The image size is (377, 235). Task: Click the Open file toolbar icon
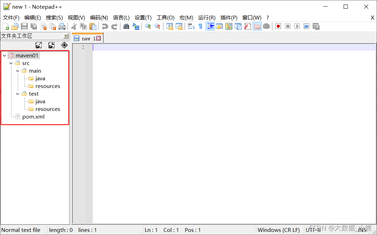(15, 26)
